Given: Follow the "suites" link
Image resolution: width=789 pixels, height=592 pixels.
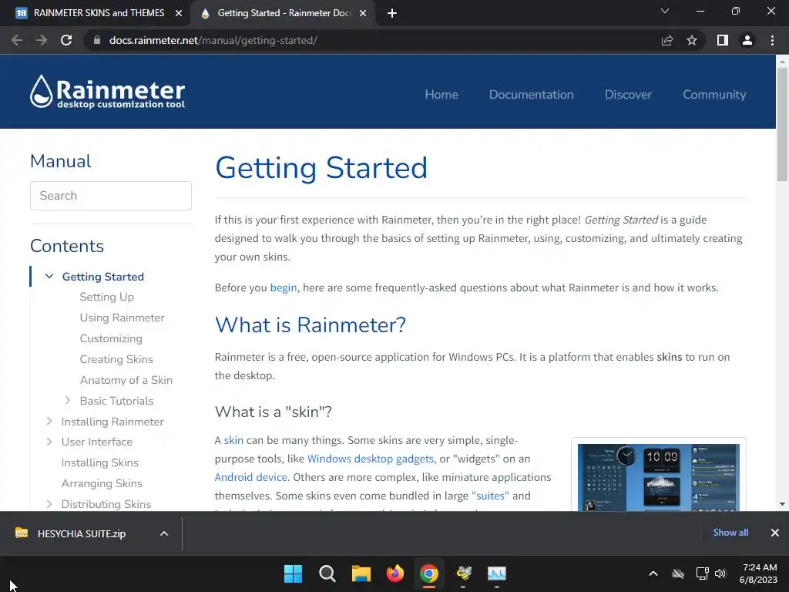Looking at the screenshot, I should pyautogui.click(x=490, y=496).
